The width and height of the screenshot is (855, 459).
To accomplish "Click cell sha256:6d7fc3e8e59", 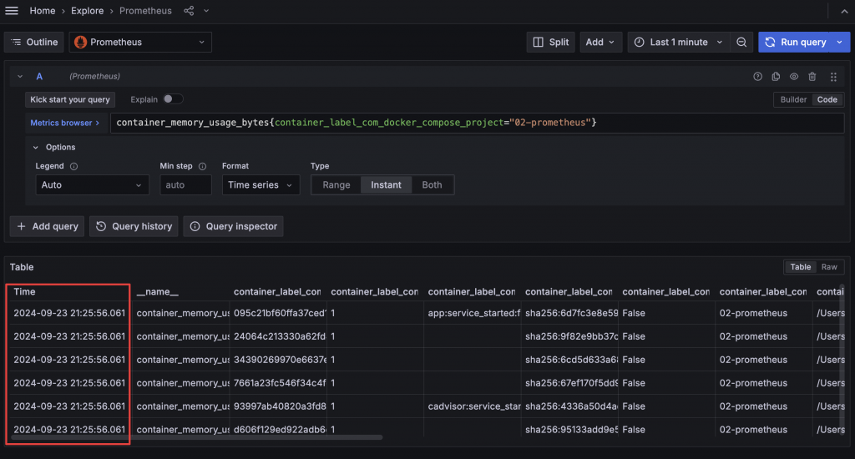I will (x=571, y=313).
